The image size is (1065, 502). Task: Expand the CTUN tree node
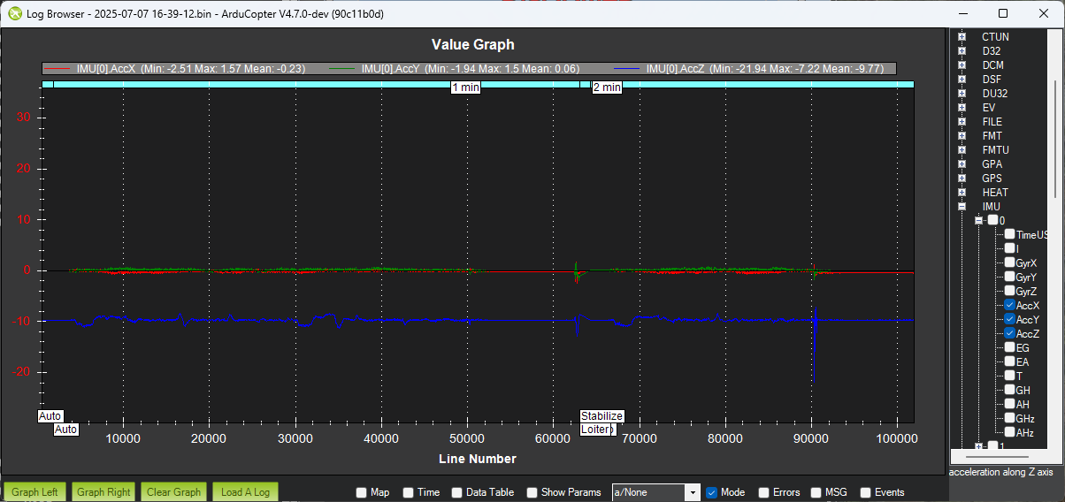(x=962, y=37)
